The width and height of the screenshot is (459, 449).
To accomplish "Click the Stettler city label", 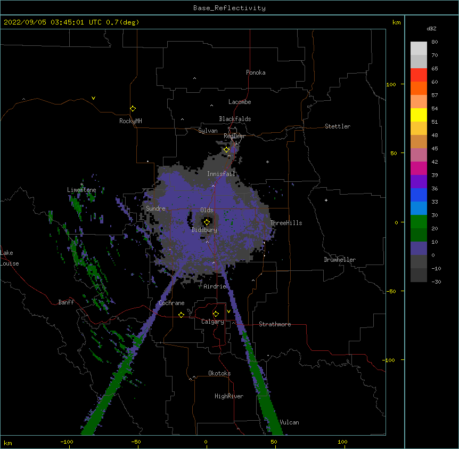I will pos(337,126).
